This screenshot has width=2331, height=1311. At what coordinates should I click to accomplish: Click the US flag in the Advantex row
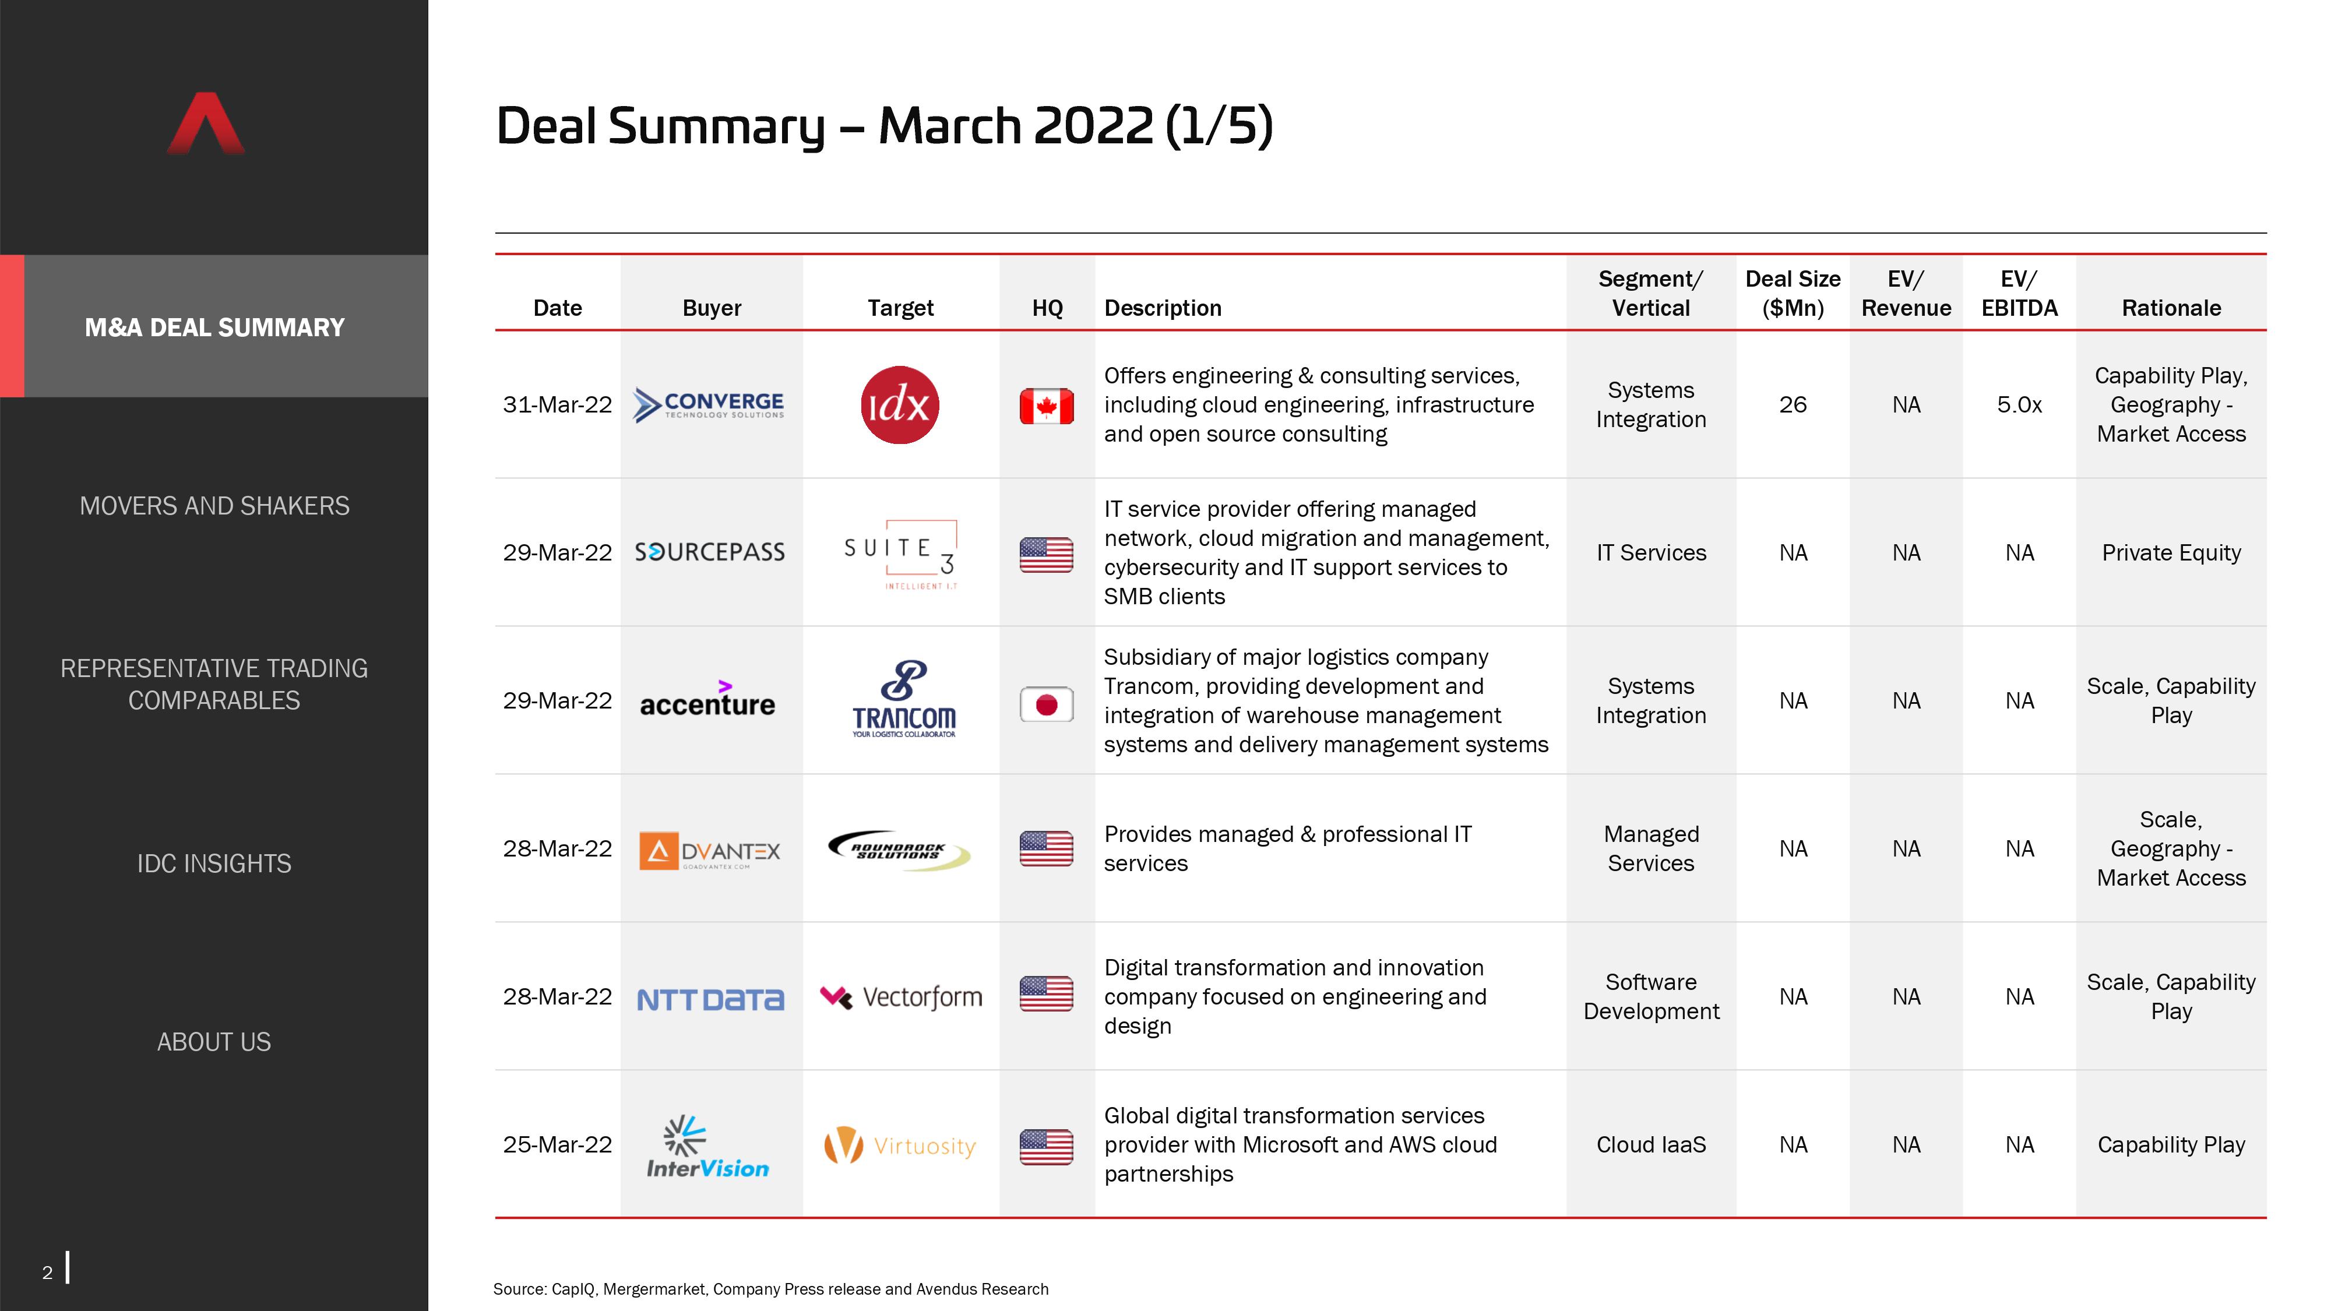click(1046, 848)
